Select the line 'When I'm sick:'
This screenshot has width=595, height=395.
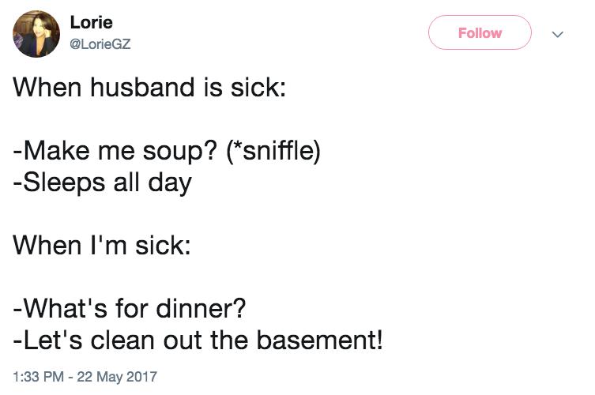pyautogui.click(x=102, y=245)
